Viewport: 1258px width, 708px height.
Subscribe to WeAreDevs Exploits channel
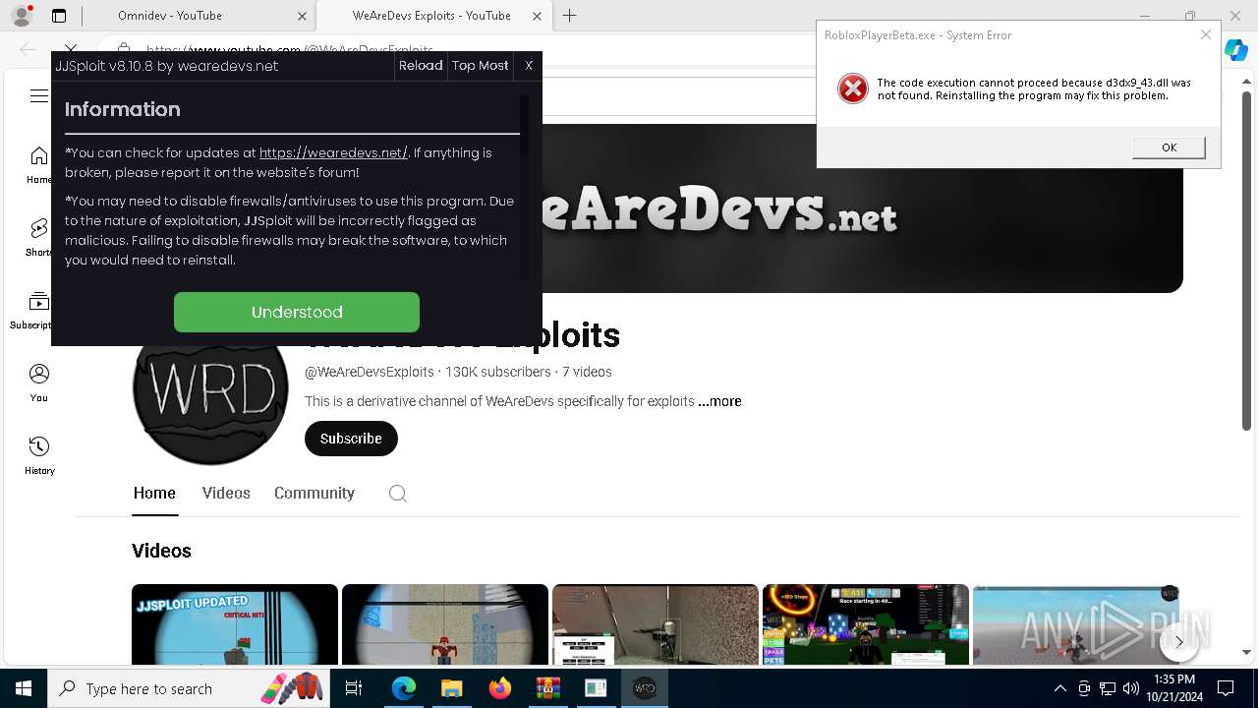coord(351,439)
